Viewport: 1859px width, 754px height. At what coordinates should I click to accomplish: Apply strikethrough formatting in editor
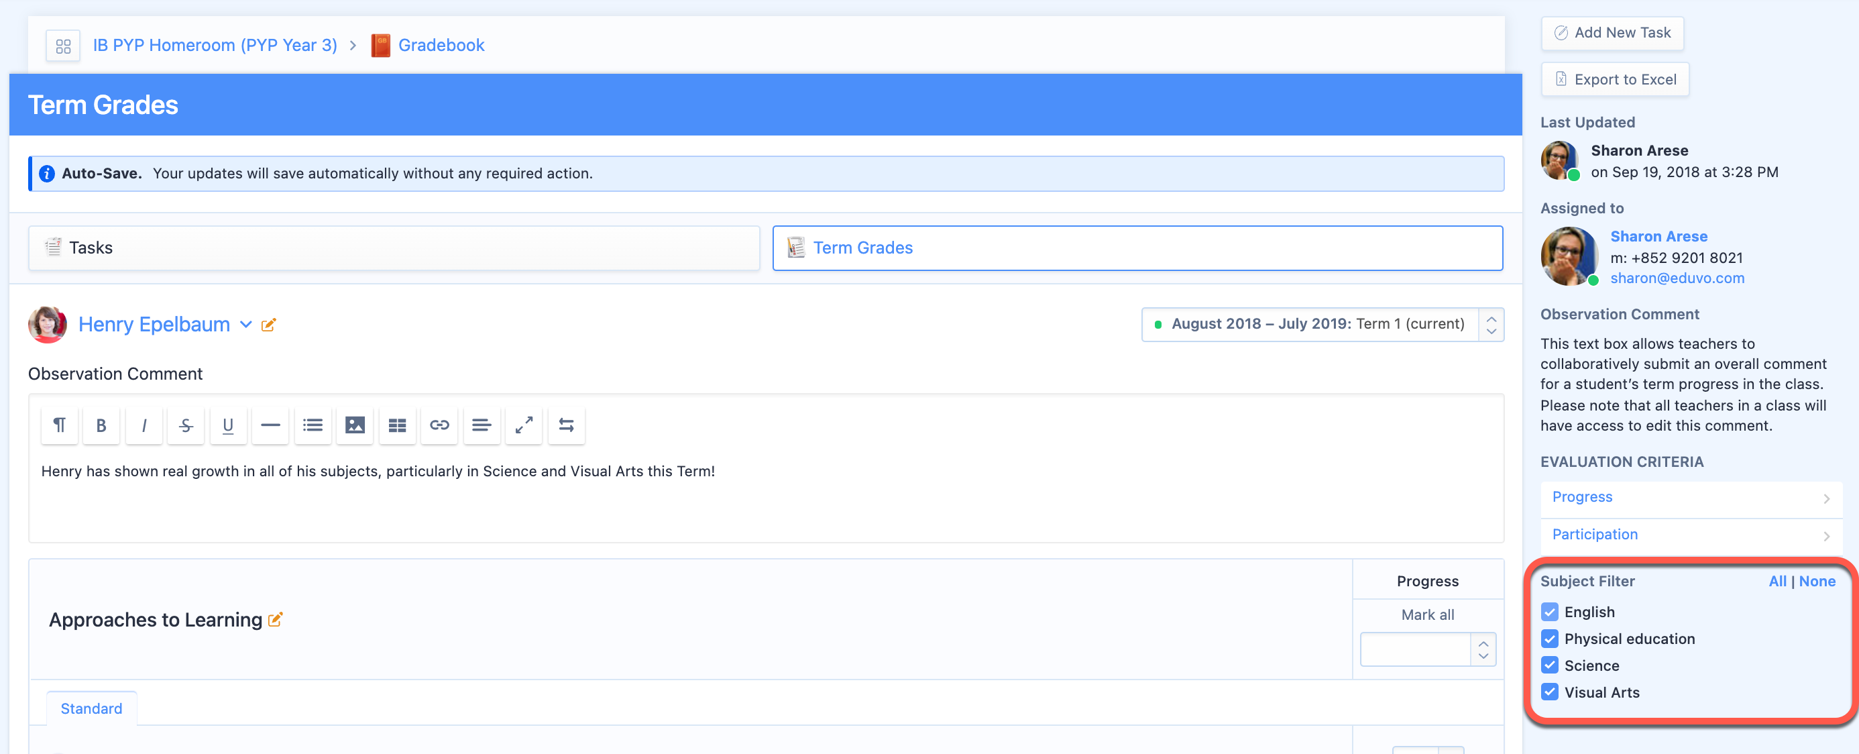pyautogui.click(x=186, y=426)
